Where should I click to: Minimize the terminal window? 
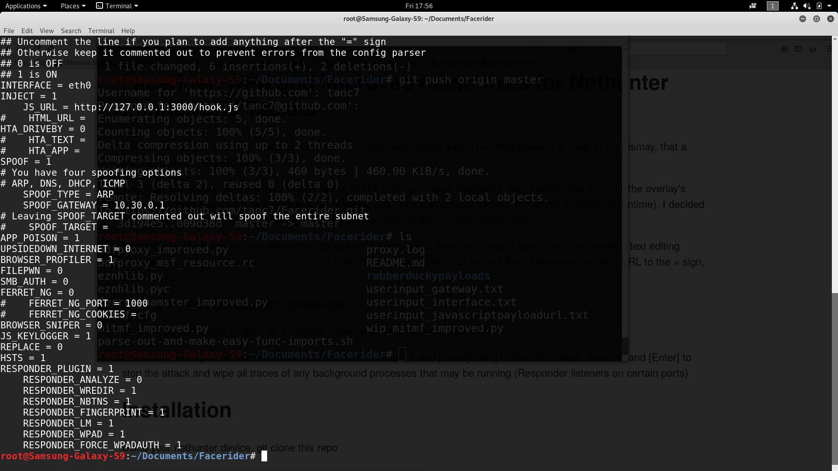click(802, 19)
